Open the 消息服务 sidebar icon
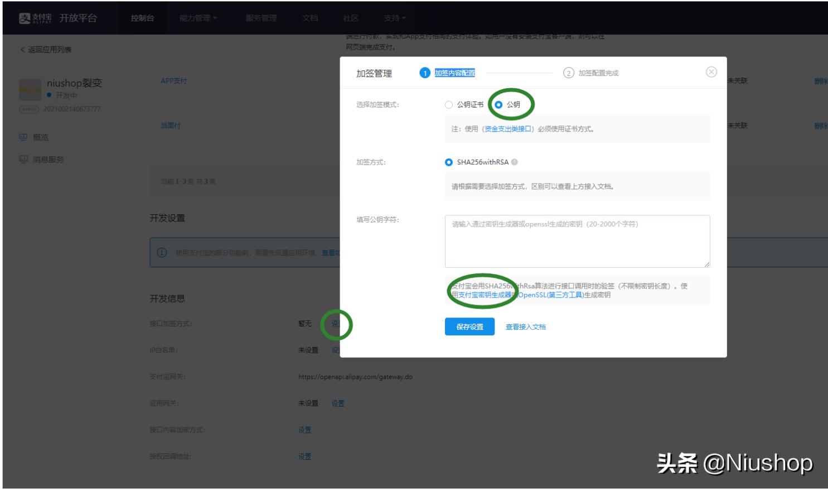This screenshot has height=490, width=828. click(23, 159)
